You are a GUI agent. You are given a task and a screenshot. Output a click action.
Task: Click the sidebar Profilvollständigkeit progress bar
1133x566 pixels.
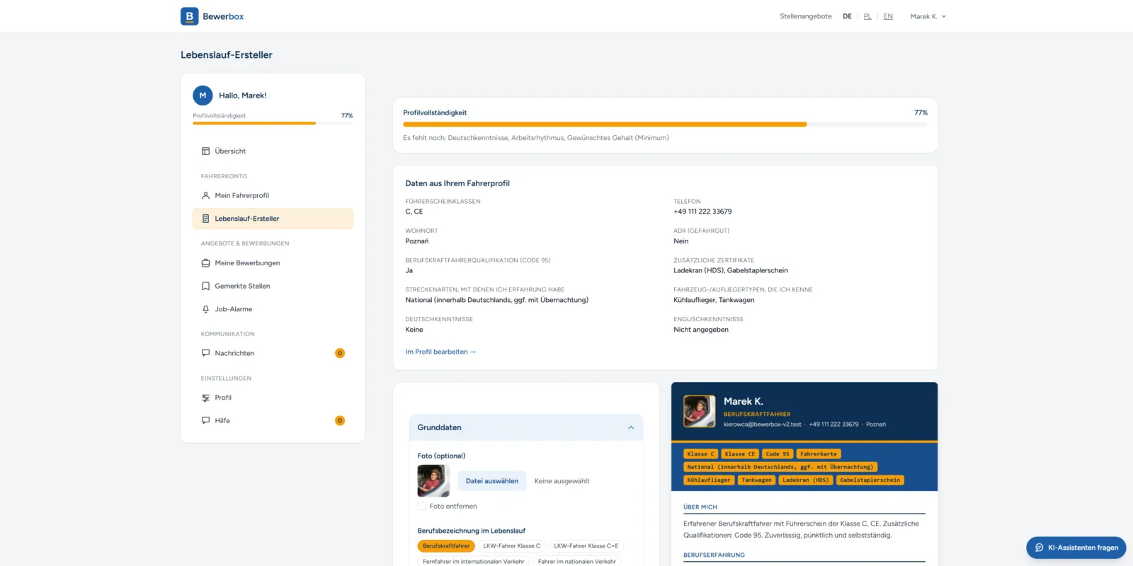pos(273,123)
